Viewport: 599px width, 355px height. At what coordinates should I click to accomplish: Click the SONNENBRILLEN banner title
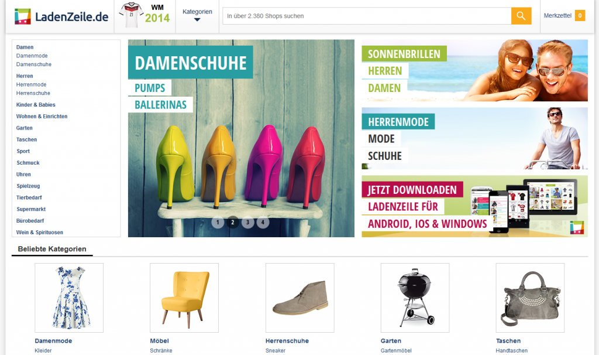[404, 54]
